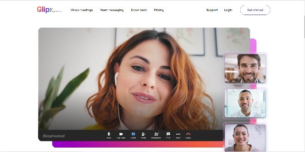305x152 pixels.
Task: Visit the Support link
Action: [x=212, y=10]
